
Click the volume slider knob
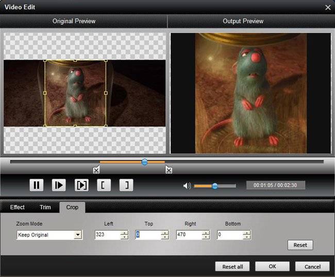[x=215, y=186]
